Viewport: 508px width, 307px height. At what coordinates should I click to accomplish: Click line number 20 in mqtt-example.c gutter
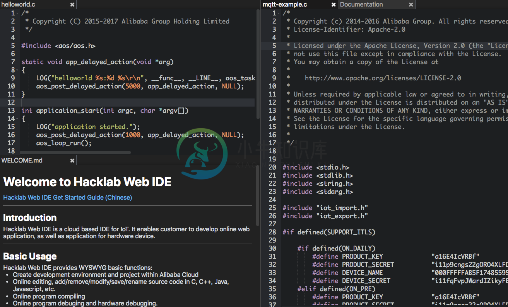pyautogui.click(x=272, y=167)
